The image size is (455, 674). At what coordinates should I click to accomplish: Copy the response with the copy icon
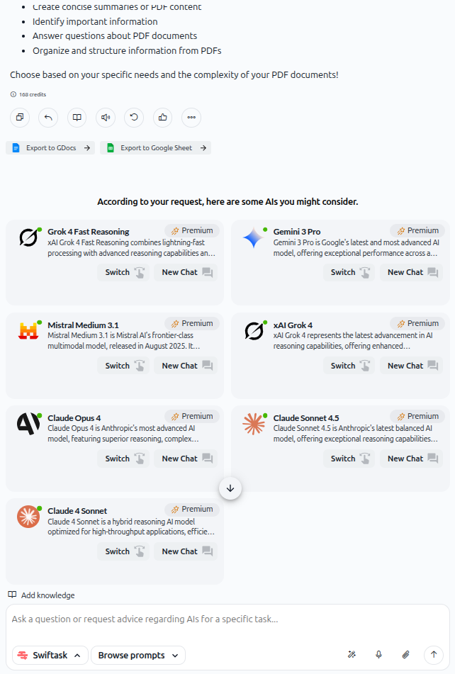(x=20, y=118)
